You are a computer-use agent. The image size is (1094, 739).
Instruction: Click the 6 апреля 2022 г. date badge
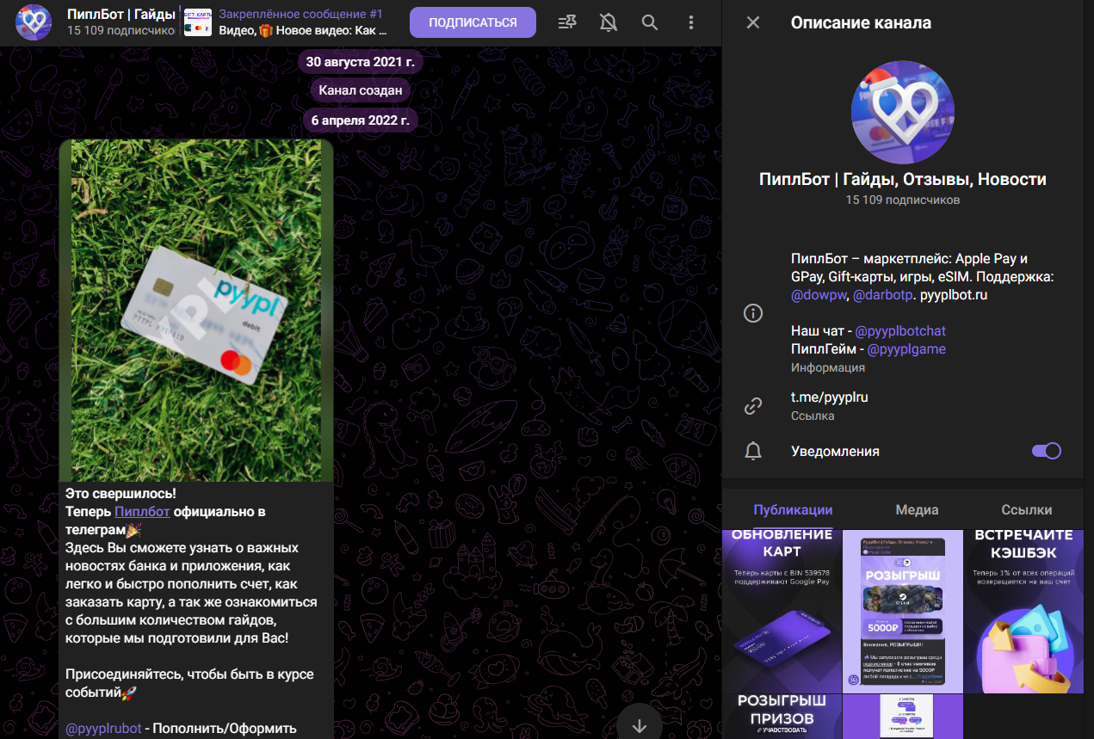(x=361, y=120)
